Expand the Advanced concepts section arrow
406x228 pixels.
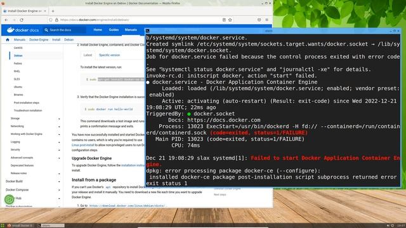click(59, 158)
